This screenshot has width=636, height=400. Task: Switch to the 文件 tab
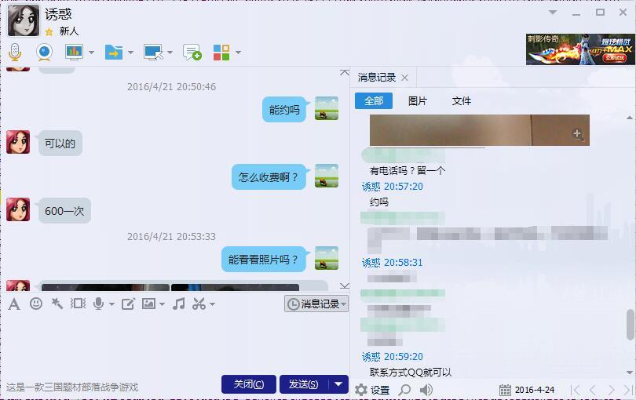click(x=462, y=101)
